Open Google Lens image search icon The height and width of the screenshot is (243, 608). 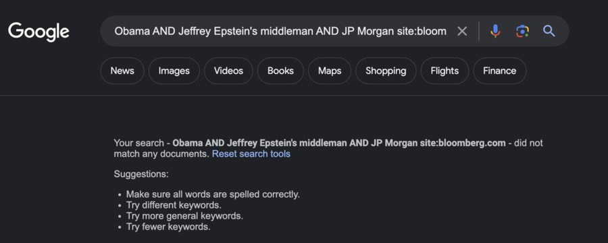point(522,31)
